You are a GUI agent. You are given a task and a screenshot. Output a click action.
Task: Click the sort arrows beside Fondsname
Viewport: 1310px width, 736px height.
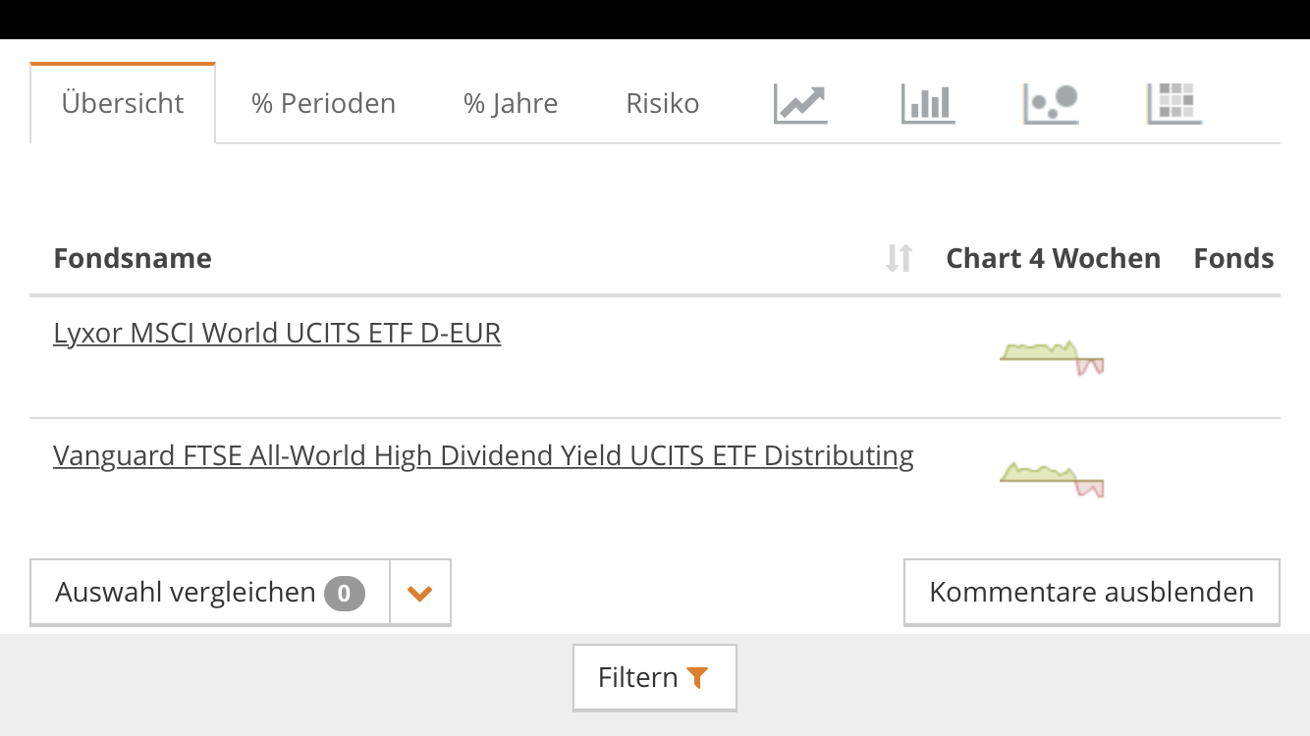coord(899,258)
